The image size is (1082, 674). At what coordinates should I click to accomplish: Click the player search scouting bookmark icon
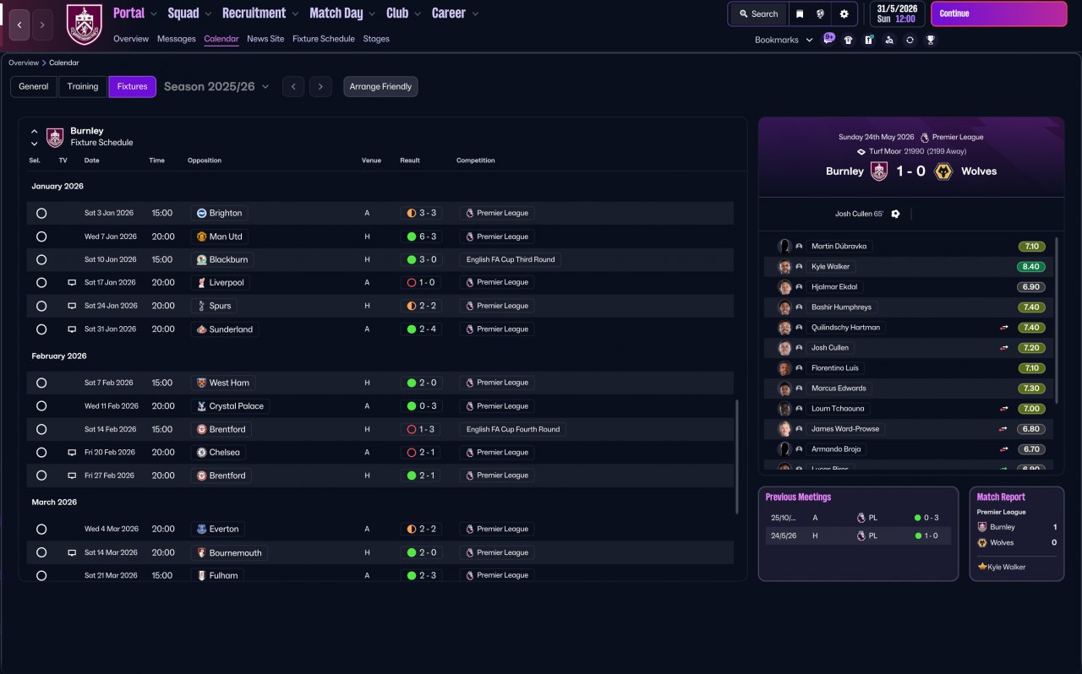click(x=889, y=40)
